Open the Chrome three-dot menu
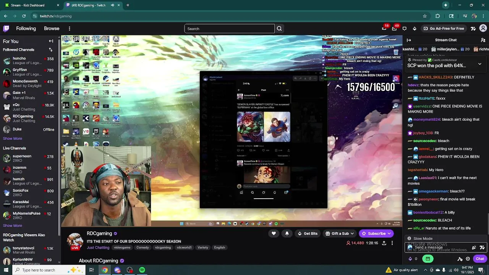This screenshot has width=489, height=275. pos(483,16)
